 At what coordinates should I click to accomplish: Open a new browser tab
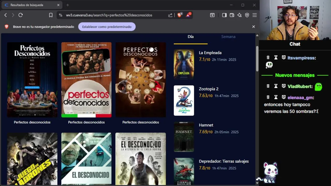pyautogui.click(x=67, y=5)
